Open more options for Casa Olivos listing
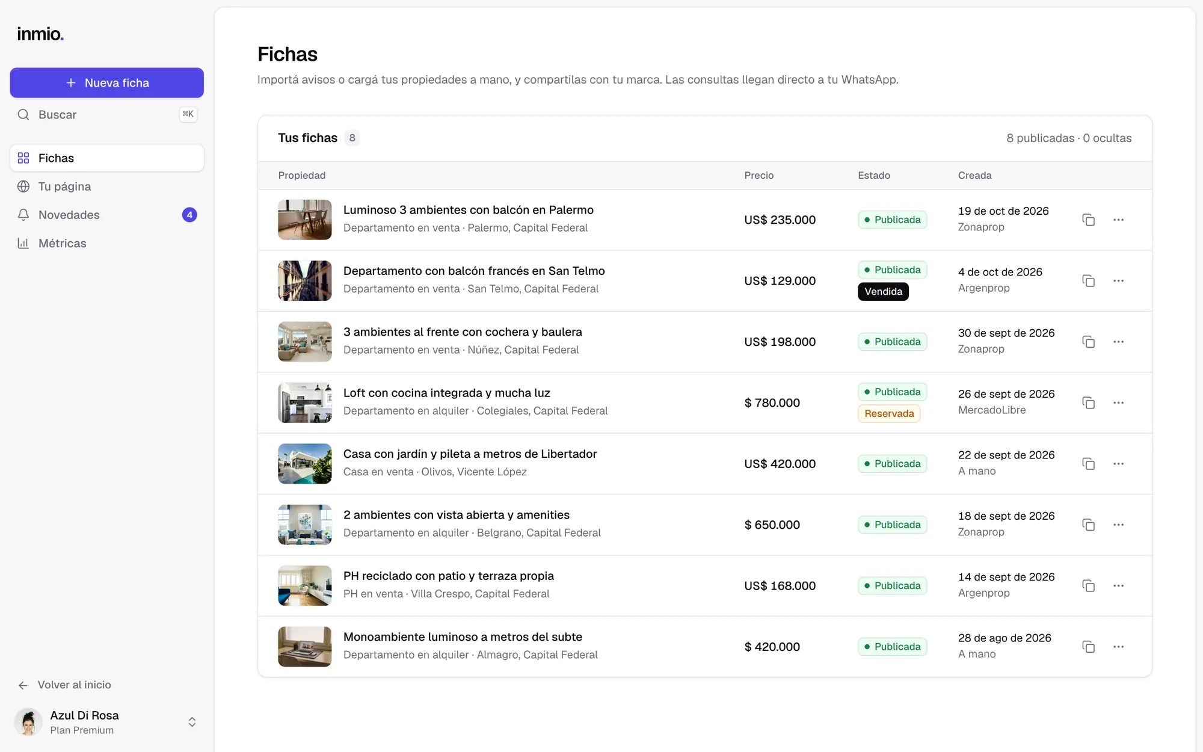1203x752 pixels. coord(1118,464)
